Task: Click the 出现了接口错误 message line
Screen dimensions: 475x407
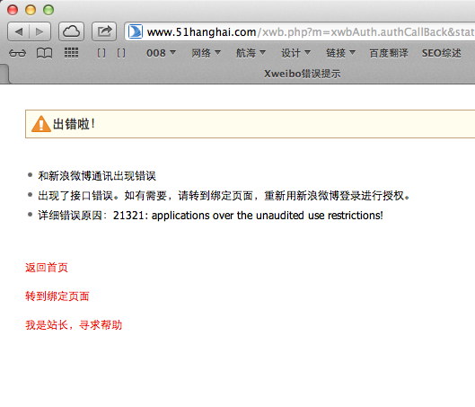Action: (224, 196)
